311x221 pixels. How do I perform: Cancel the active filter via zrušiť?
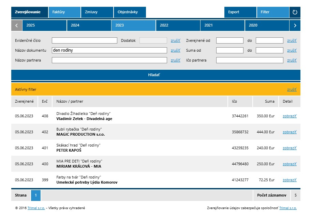(292, 89)
